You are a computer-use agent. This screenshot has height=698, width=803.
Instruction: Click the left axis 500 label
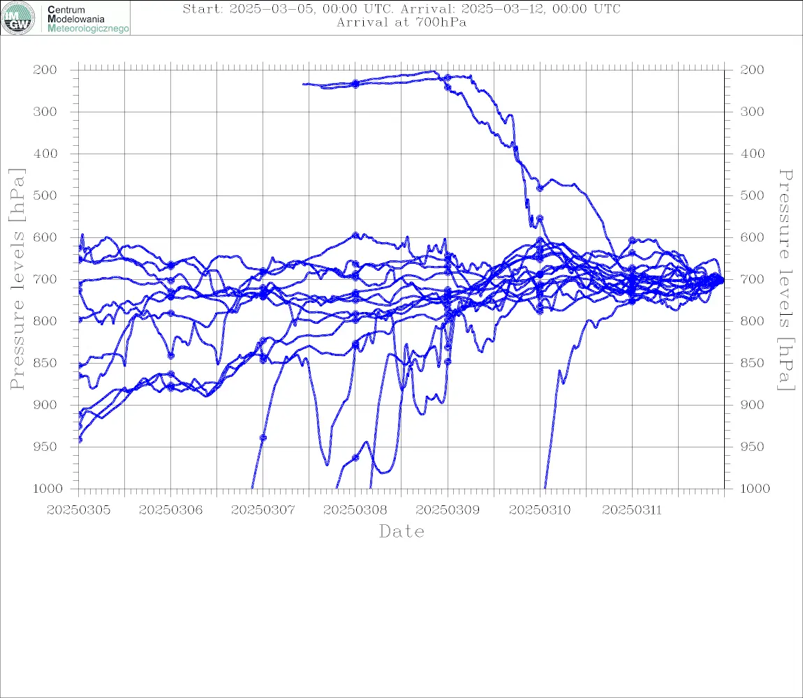45,195
